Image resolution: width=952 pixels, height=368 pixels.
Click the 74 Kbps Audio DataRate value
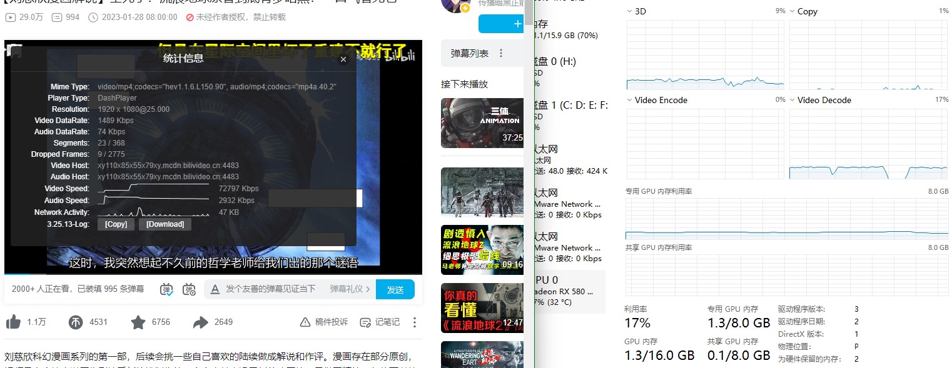pyautogui.click(x=111, y=132)
